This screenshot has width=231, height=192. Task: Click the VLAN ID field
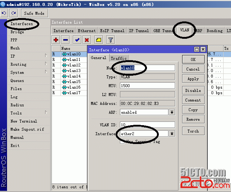tap(147, 125)
